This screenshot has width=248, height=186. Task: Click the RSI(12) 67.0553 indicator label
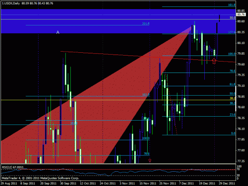point(12,167)
